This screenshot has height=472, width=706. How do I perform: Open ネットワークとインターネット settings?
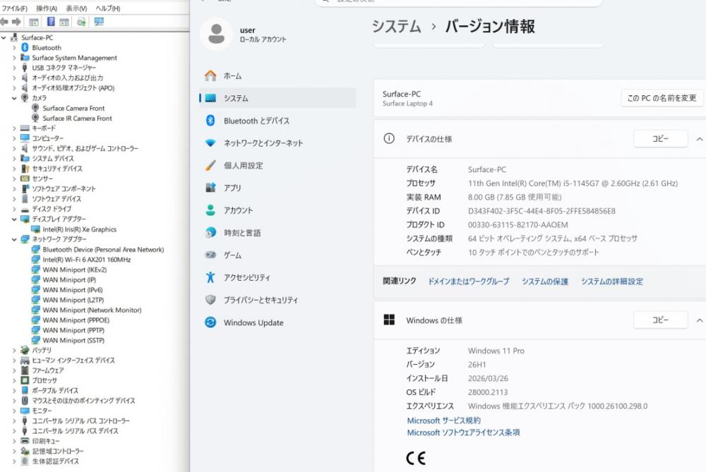pyautogui.click(x=277, y=143)
